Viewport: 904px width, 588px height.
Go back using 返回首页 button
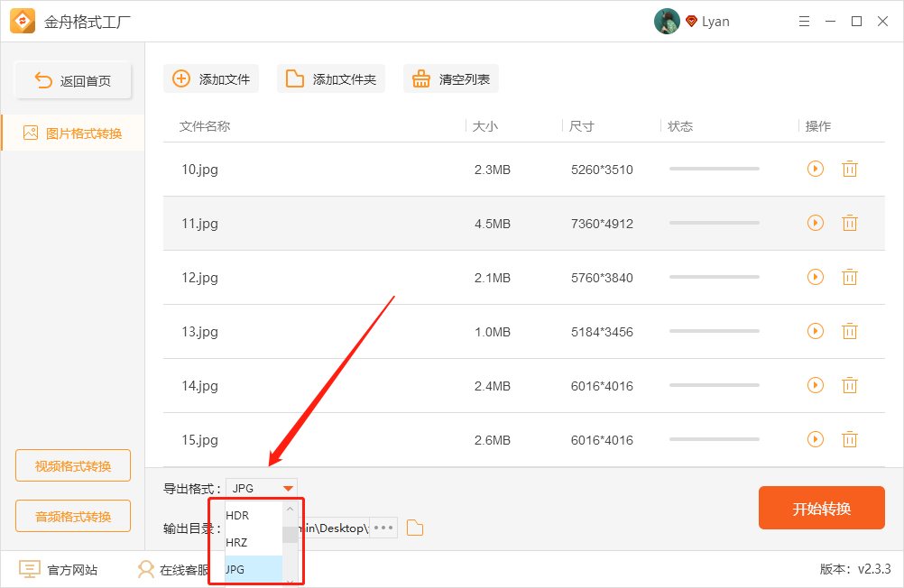pyautogui.click(x=73, y=80)
